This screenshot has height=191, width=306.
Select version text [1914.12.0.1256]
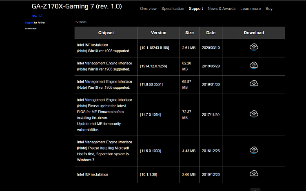(153, 66)
